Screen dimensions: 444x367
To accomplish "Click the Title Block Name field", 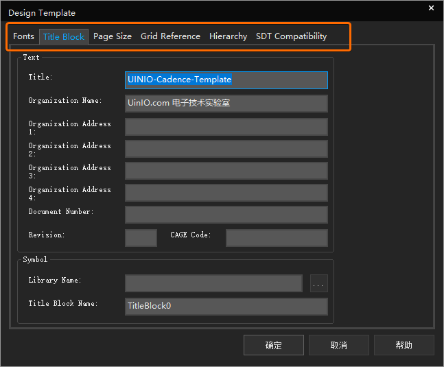I will tap(226, 307).
